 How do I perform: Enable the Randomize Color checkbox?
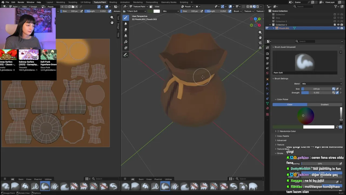(278, 131)
